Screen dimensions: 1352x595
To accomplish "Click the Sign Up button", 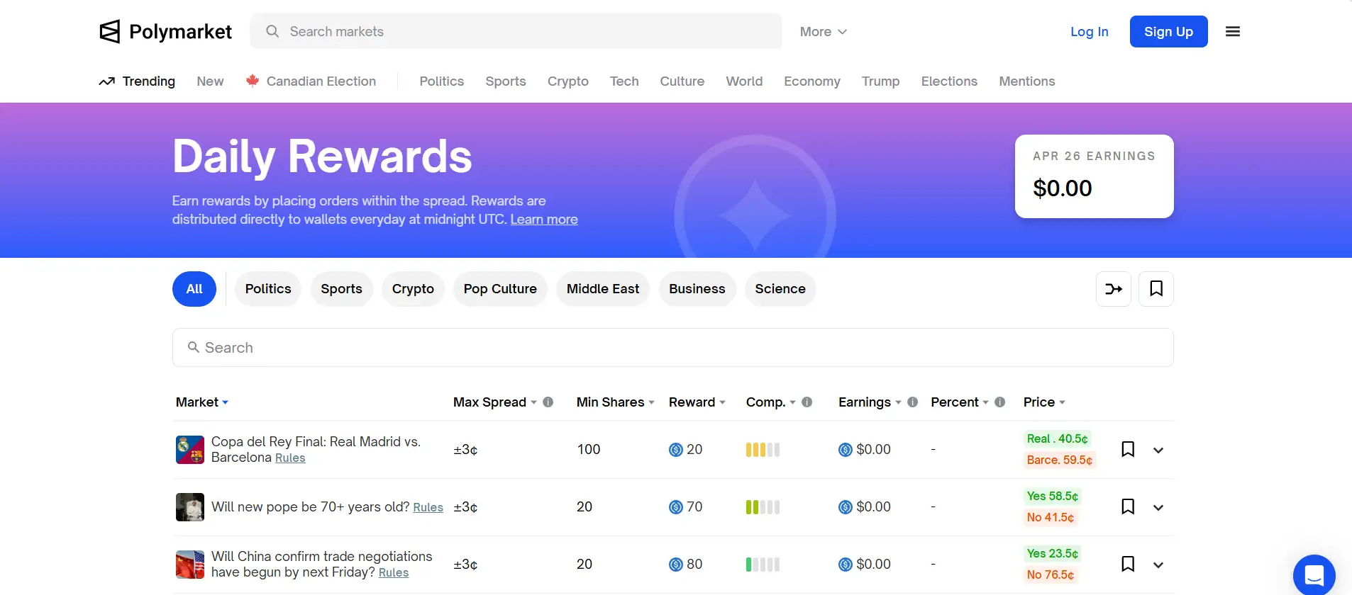I will pyautogui.click(x=1168, y=32).
